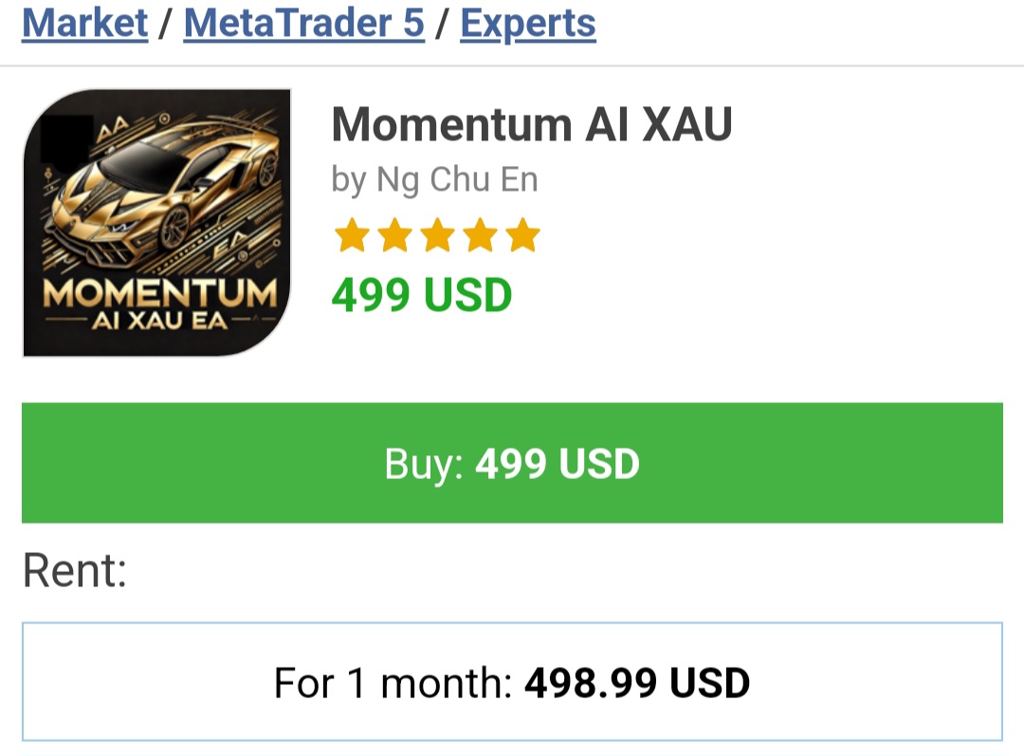
Task: Click the first rating star
Action: pyautogui.click(x=352, y=236)
